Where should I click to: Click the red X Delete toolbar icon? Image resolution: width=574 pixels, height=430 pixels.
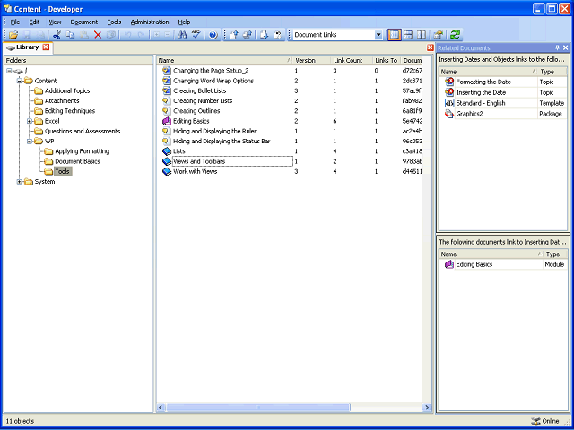(98, 35)
